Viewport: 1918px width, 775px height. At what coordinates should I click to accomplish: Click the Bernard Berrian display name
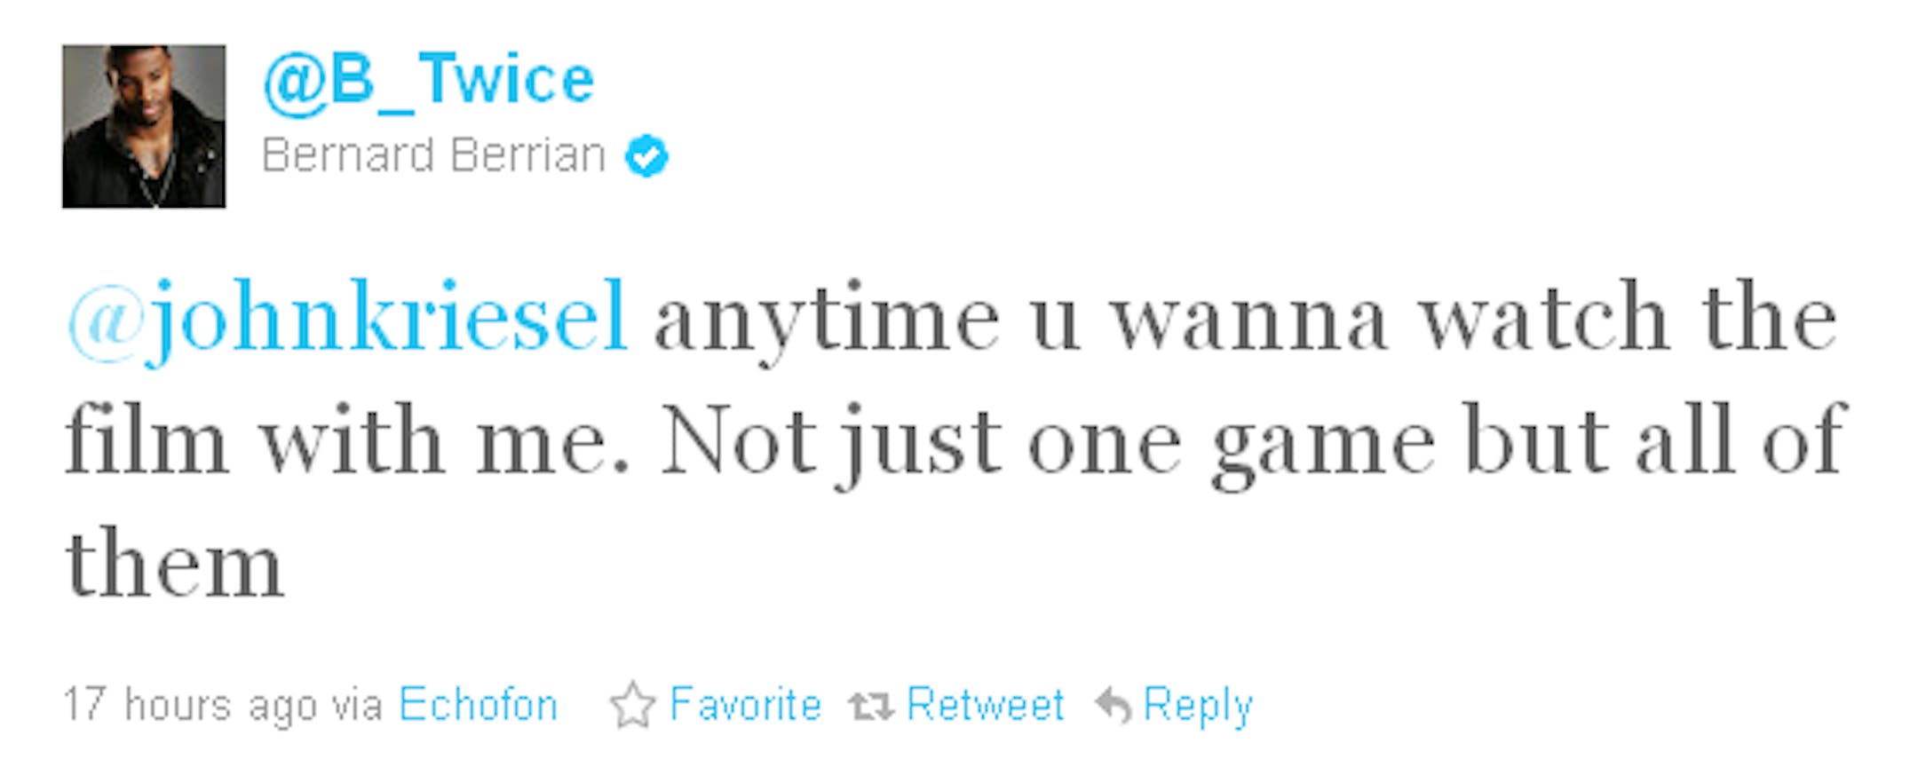tap(433, 155)
